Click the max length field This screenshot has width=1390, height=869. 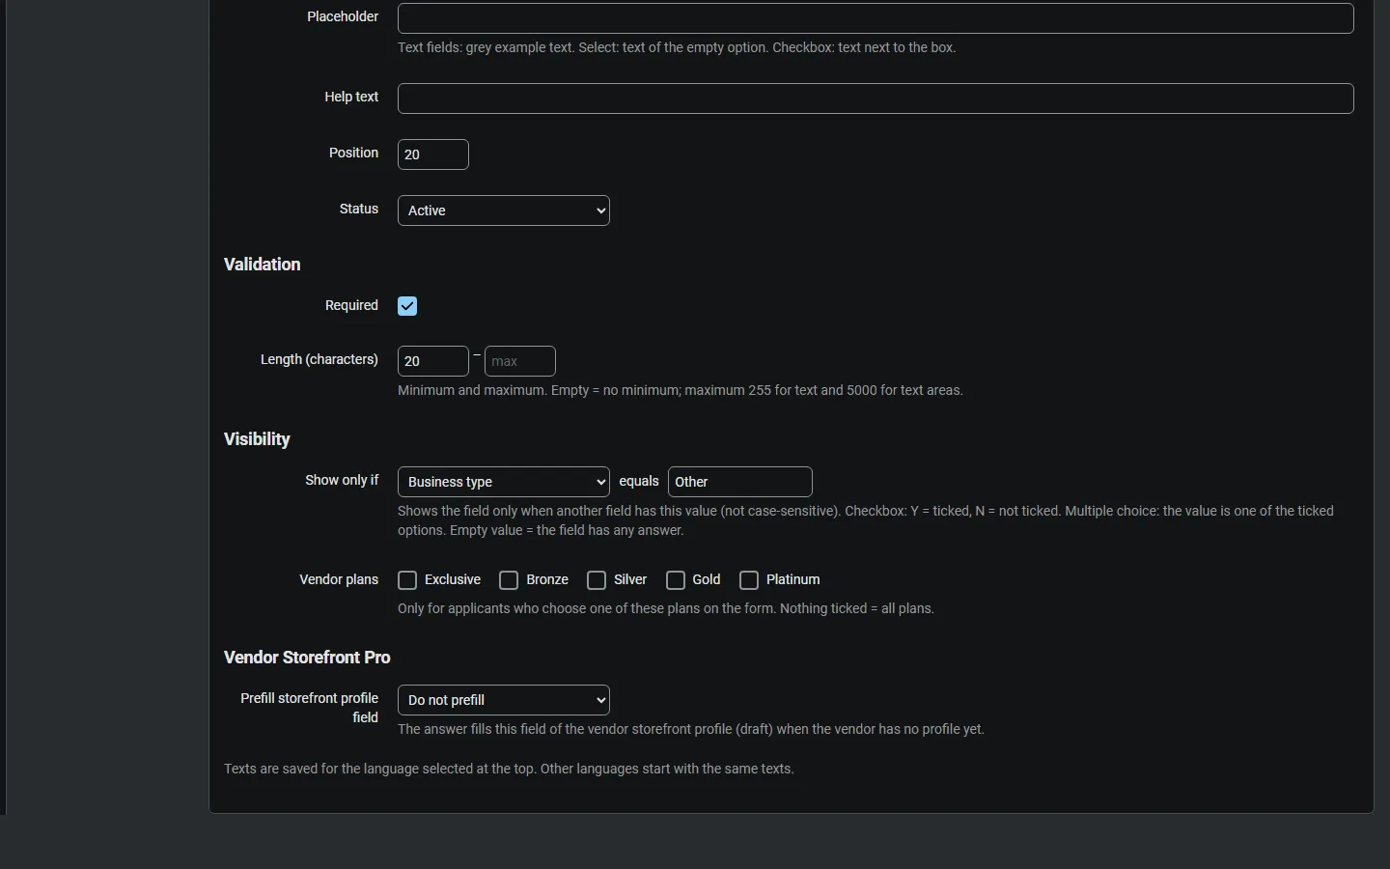(520, 361)
